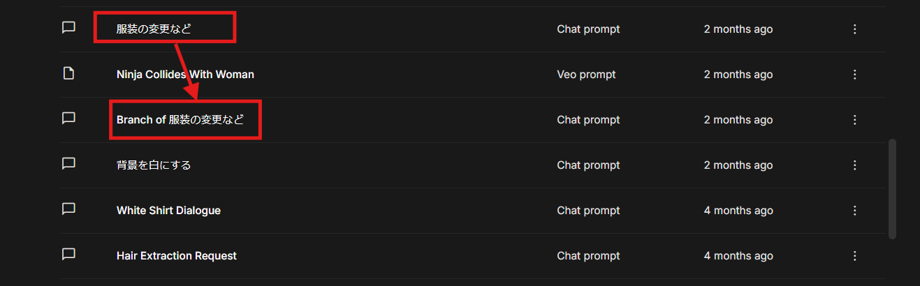The width and height of the screenshot is (920, 286).
Task: Click the vertical scrollbar thumb
Action: tap(892, 189)
